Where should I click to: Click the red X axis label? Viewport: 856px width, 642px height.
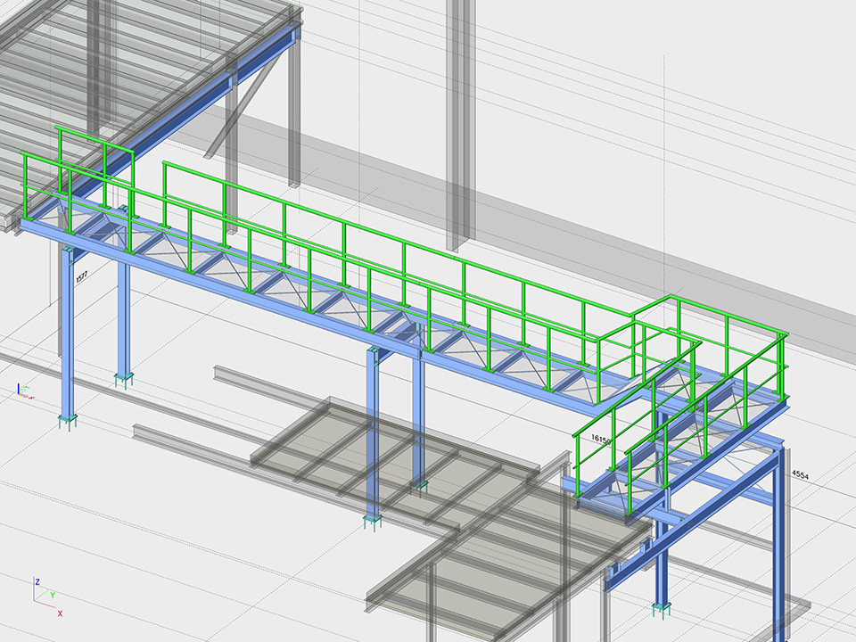pyautogui.click(x=60, y=613)
